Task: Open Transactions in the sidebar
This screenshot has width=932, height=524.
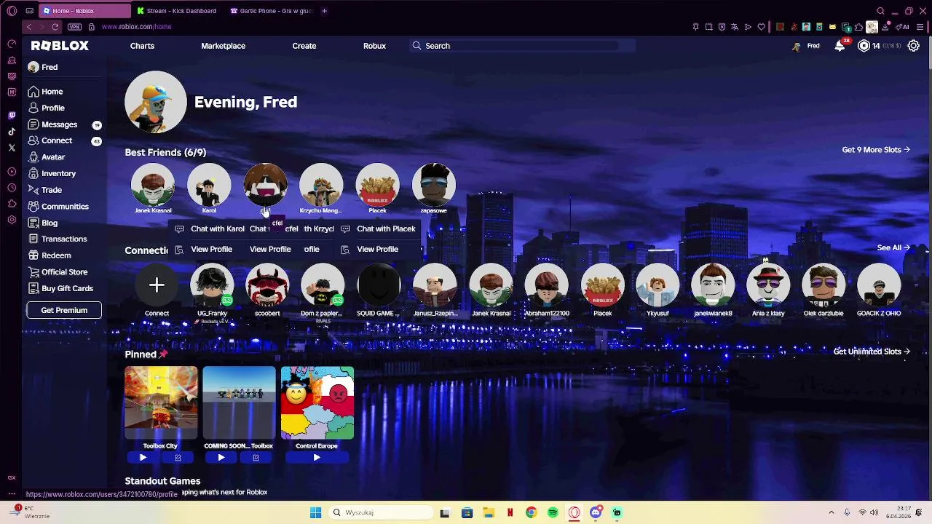Action: (x=57, y=239)
